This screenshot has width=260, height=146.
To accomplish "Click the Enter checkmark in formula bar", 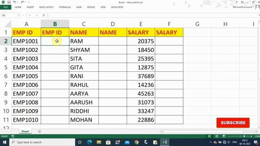I will pos(37,15).
